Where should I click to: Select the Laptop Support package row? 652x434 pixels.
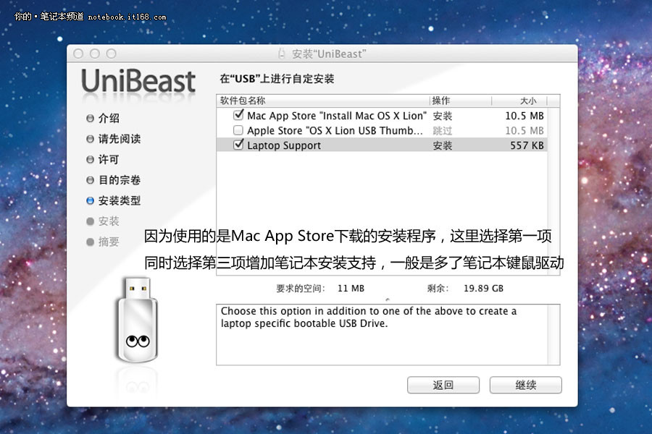pyautogui.click(x=382, y=145)
